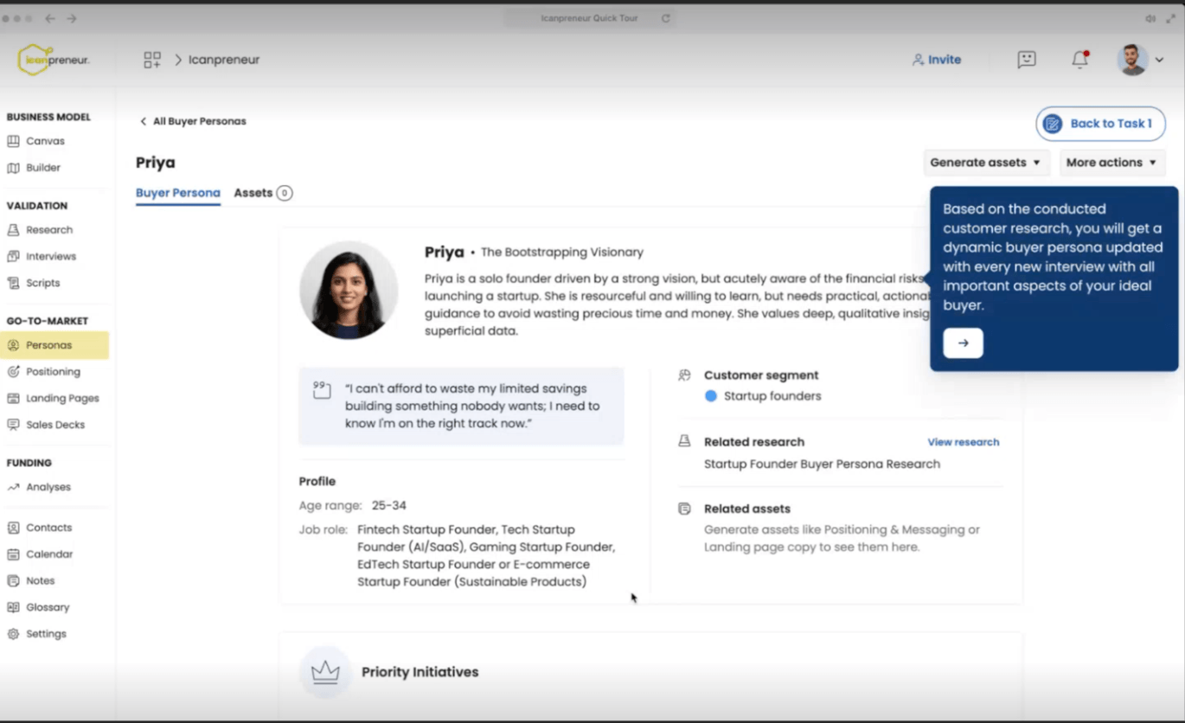
Task: Open the user avatar menu
Action: (1131, 60)
